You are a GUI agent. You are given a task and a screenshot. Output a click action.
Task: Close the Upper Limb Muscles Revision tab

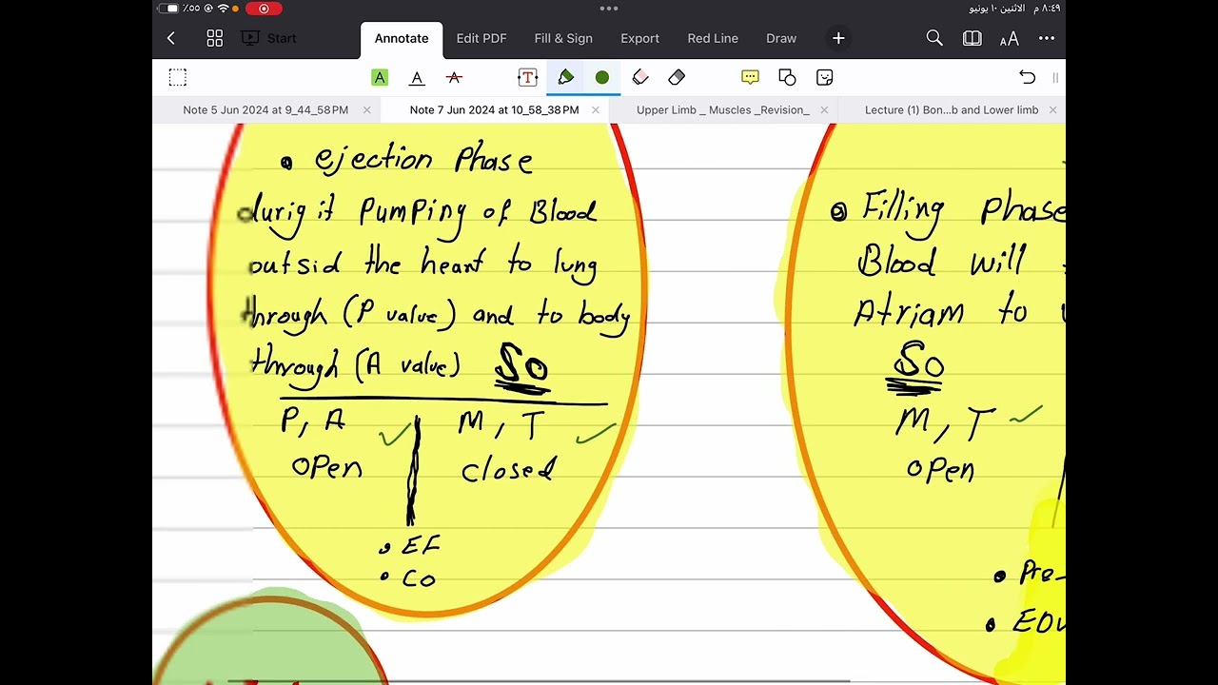824,110
